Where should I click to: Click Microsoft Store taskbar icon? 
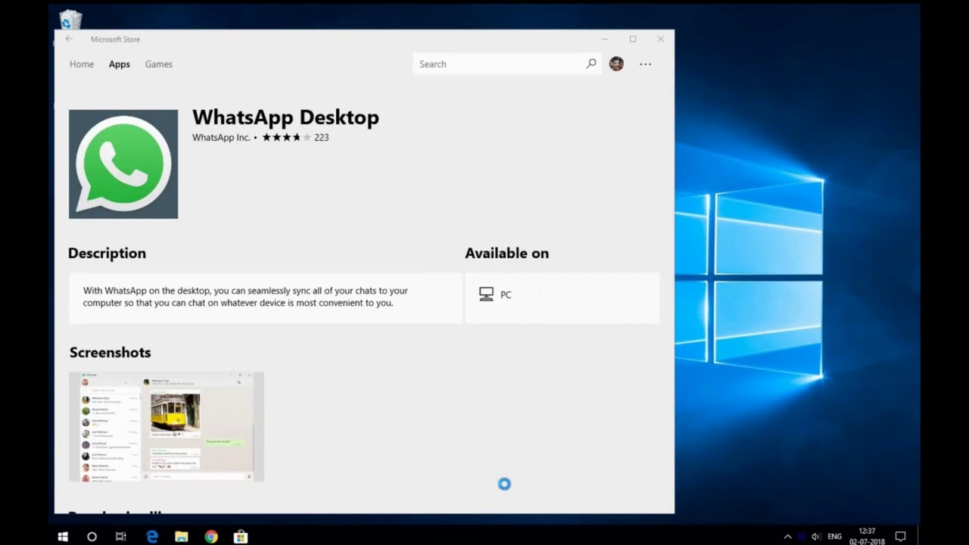point(241,537)
